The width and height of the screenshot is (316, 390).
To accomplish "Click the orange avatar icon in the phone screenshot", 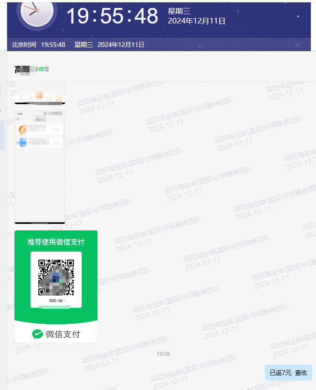I will coord(23,129).
